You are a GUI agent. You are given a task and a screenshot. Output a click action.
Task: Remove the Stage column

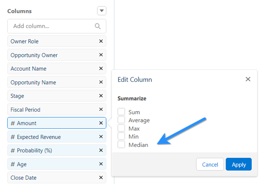pos(101,96)
